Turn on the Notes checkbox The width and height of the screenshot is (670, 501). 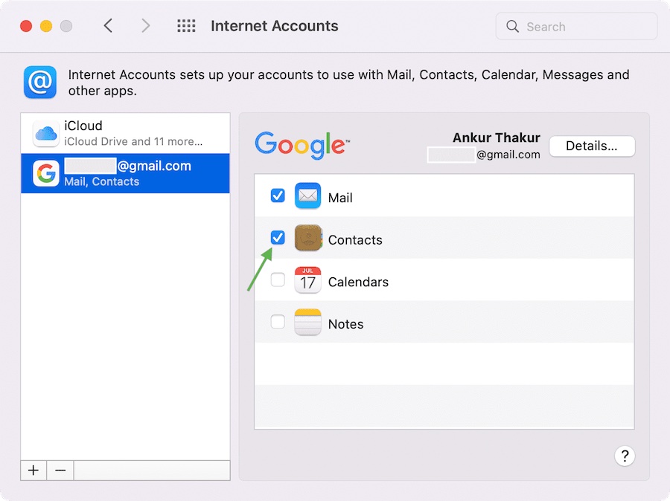click(x=278, y=323)
